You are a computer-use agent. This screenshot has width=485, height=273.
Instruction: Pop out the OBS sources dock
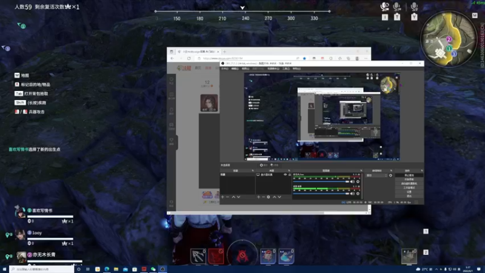coord(289,170)
